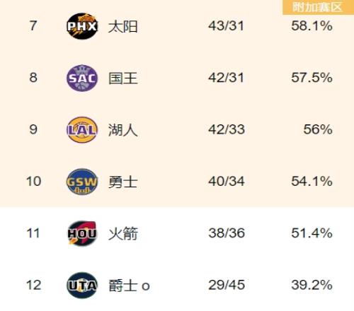Click the 39.2% Jazz win rate
Image resolution: width=354 pixels, height=311 pixels.
point(312,285)
